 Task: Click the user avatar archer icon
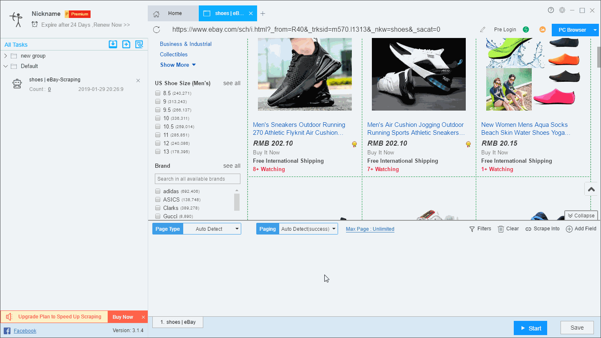click(x=16, y=20)
